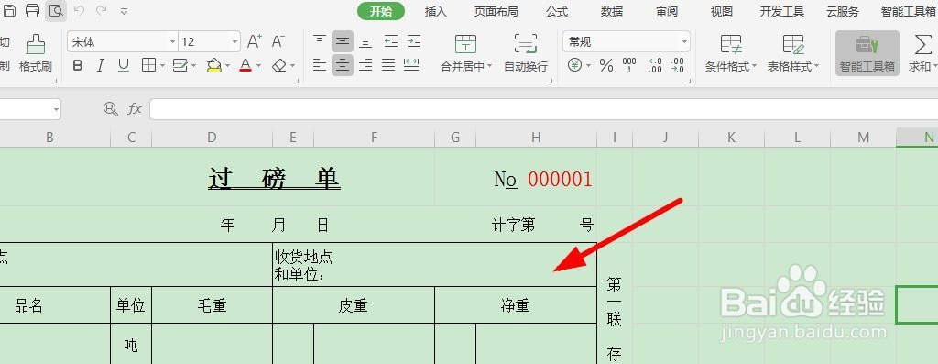Apply justify alignment icon
Image resolution: width=938 pixels, height=364 pixels.
388,65
